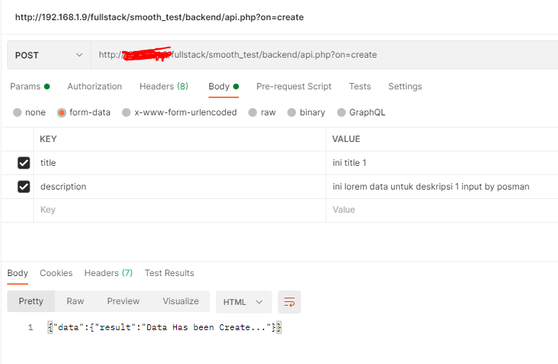Switch response view to Visualize
This screenshot has height=364, width=558.
point(180,301)
